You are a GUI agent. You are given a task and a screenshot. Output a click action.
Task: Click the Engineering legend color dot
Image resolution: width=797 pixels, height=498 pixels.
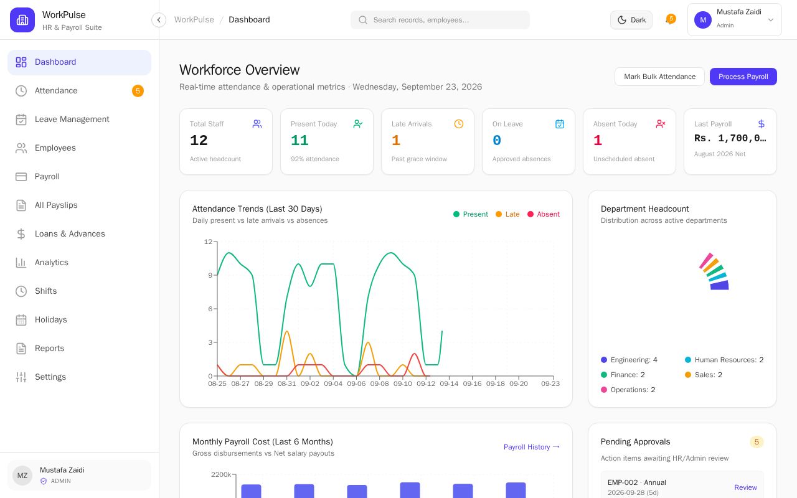(604, 360)
